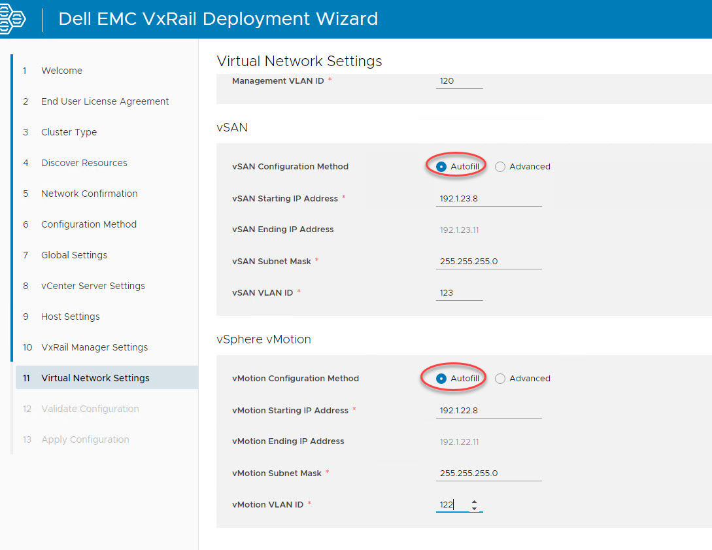Open End User License Agreement step

tap(105, 101)
